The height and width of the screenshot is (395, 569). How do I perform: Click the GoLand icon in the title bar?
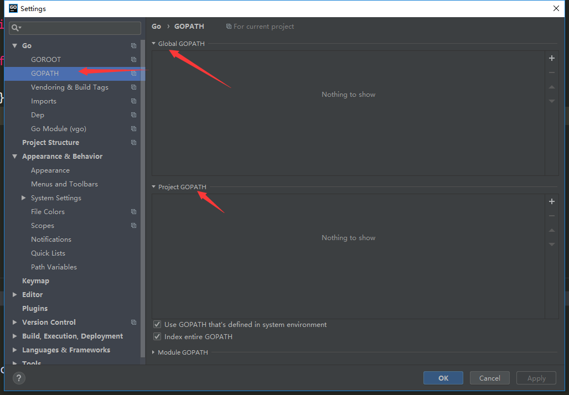pyautogui.click(x=13, y=8)
